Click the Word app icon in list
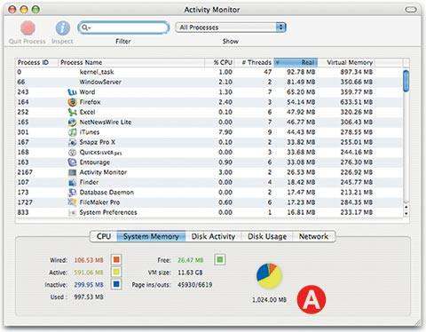The width and height of the screenshot is (426, 332). tap(72, 92)
